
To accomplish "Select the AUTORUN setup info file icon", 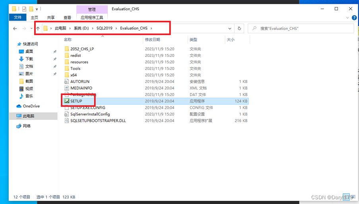I will tap(67, 81).
